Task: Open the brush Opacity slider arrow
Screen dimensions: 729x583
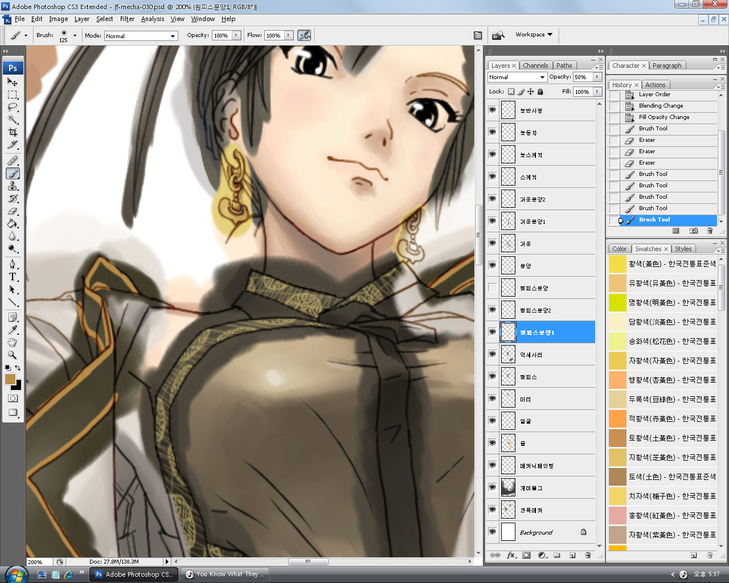Action: click(x=236, y=35)
